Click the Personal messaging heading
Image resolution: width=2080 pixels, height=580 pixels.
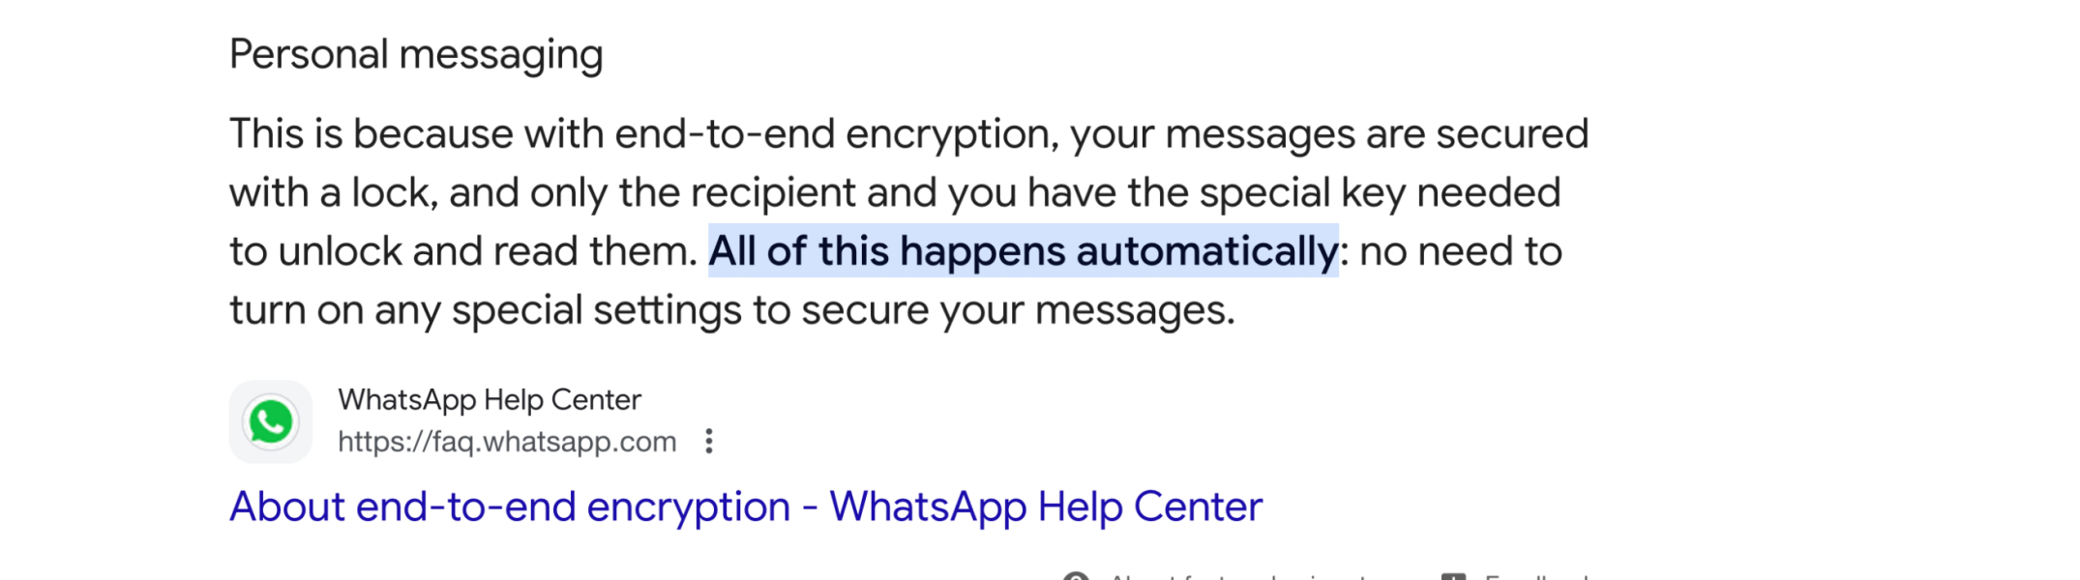click(x=416, y=53)
